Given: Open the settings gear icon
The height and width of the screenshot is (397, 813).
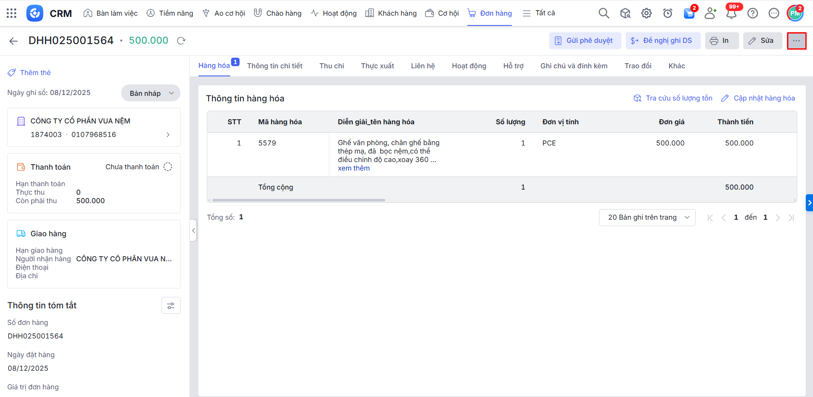Looking at the screenshot, I should click(646, 13).
